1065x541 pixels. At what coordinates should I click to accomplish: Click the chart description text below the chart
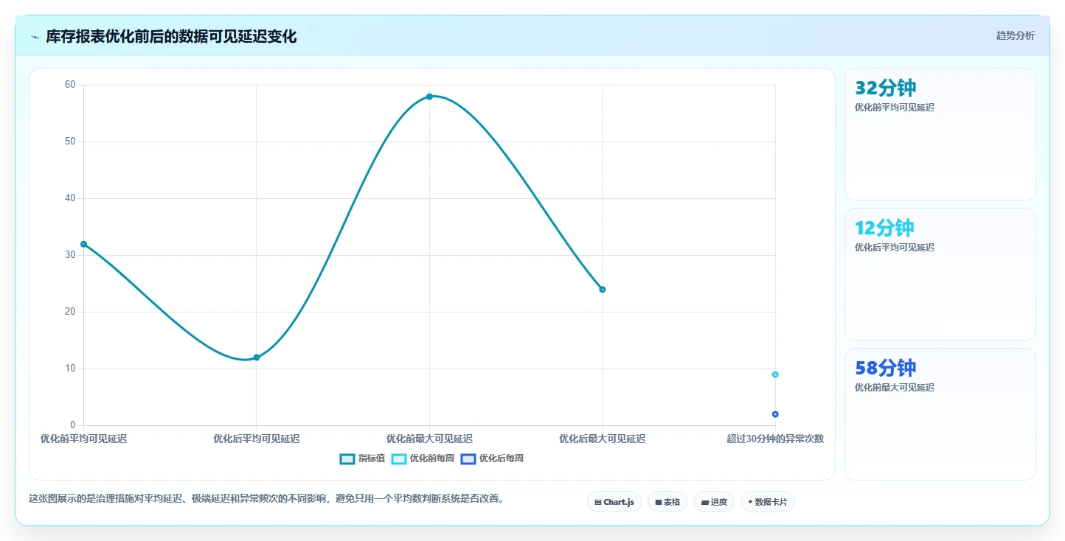[x=268, y=499]
